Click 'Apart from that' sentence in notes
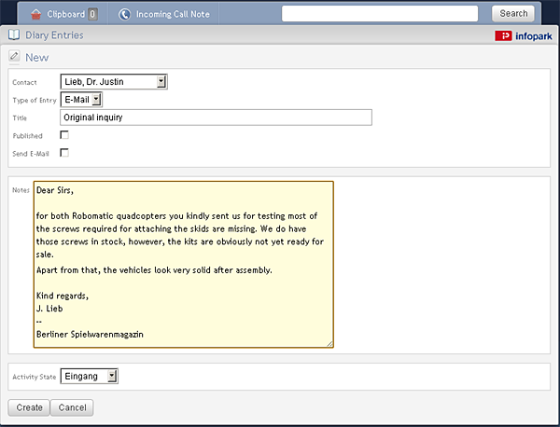This screenshot has width=560, height=427. click(x=154, y=270)
